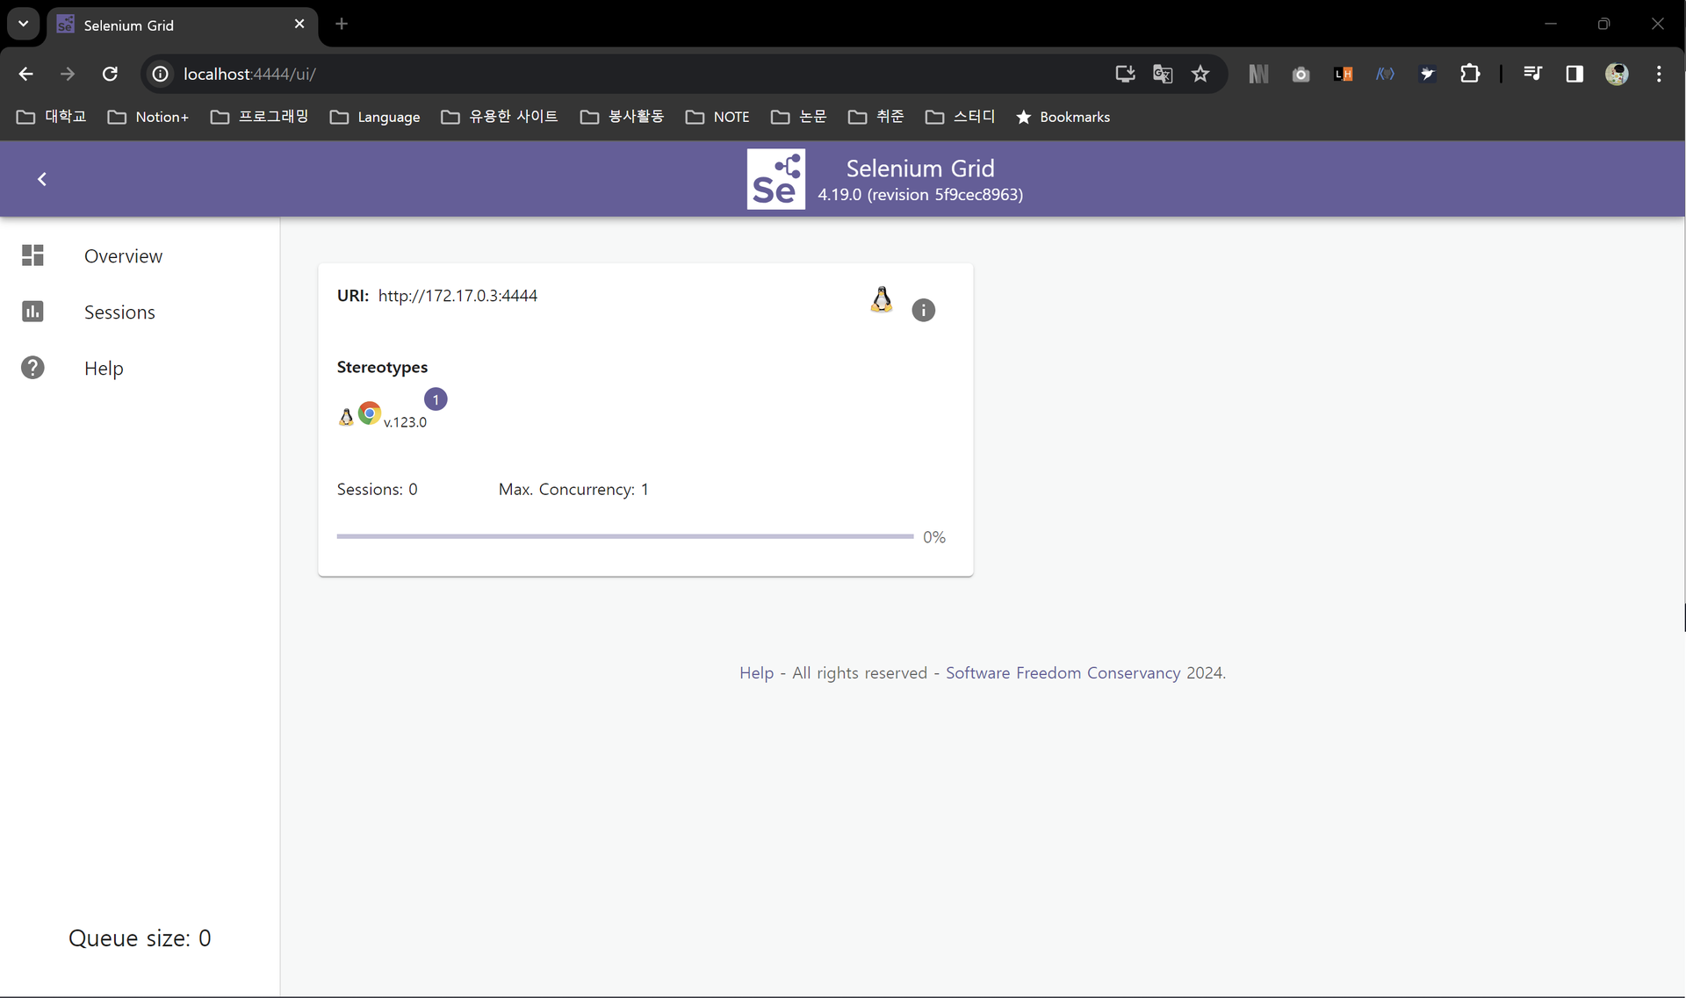
Task: Click the translate page icon
Action: coord(1163,74)
